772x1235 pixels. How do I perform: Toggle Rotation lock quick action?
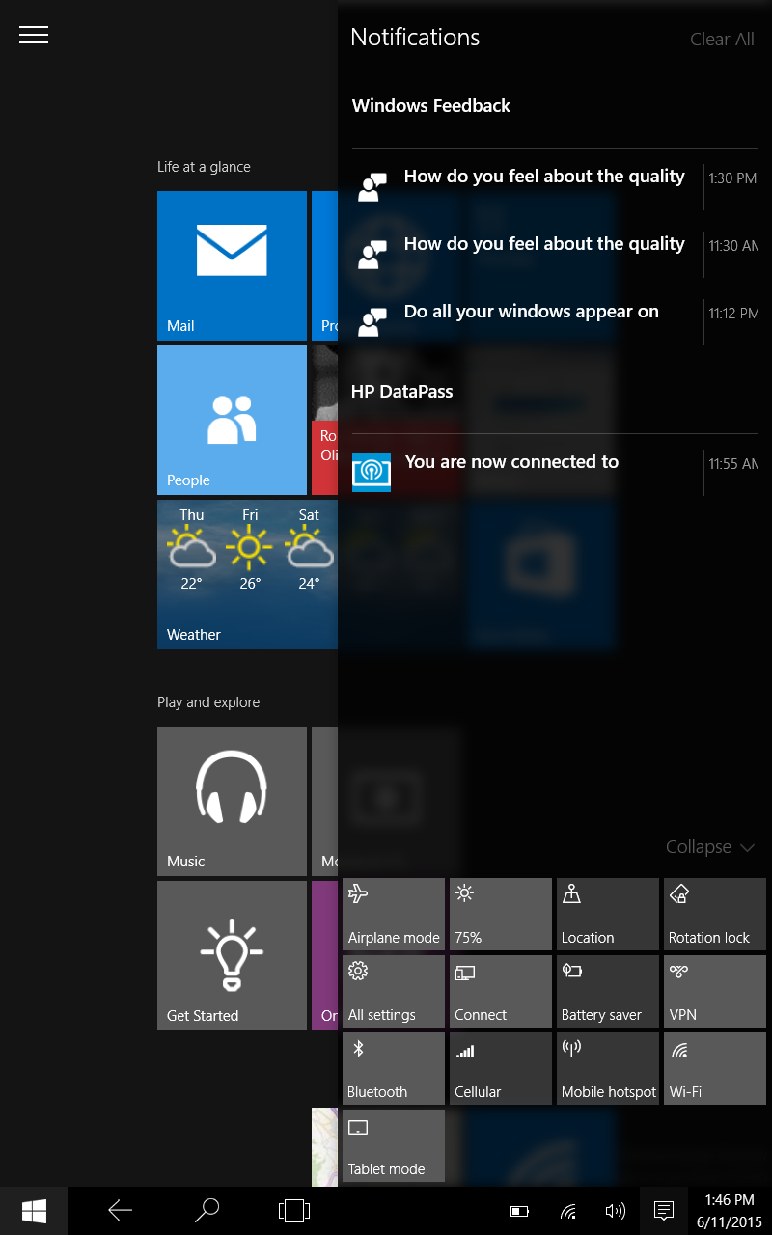click(715, 914)
